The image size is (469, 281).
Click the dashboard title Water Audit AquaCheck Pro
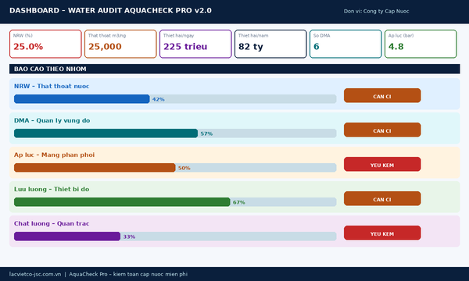pyautogui.click(x=110, y=10)
